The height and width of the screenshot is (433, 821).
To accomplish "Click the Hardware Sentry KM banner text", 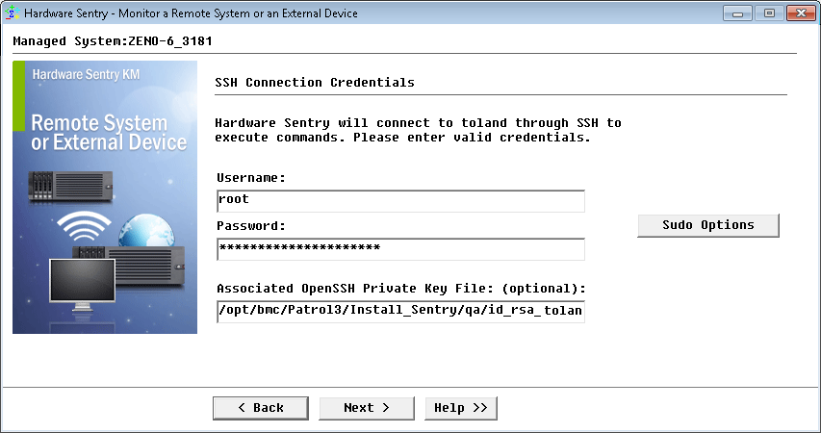I will coord(87,74).
